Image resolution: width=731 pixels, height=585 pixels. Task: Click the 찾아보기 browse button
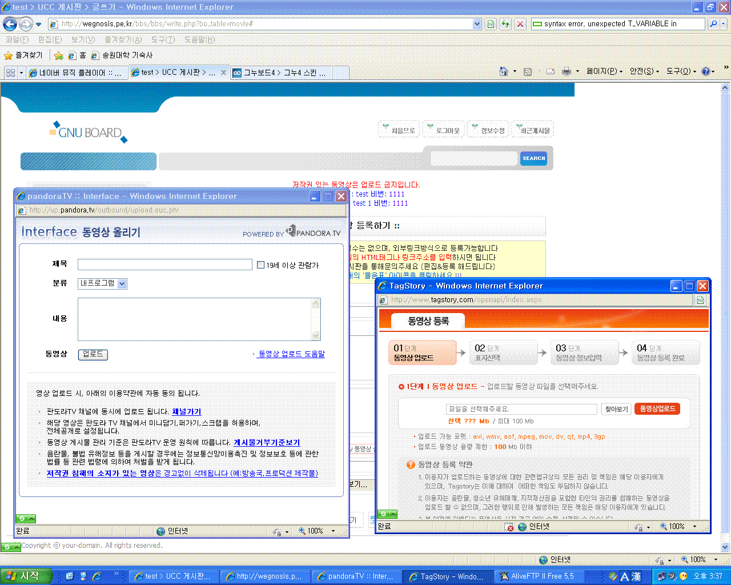pos(616,410)
